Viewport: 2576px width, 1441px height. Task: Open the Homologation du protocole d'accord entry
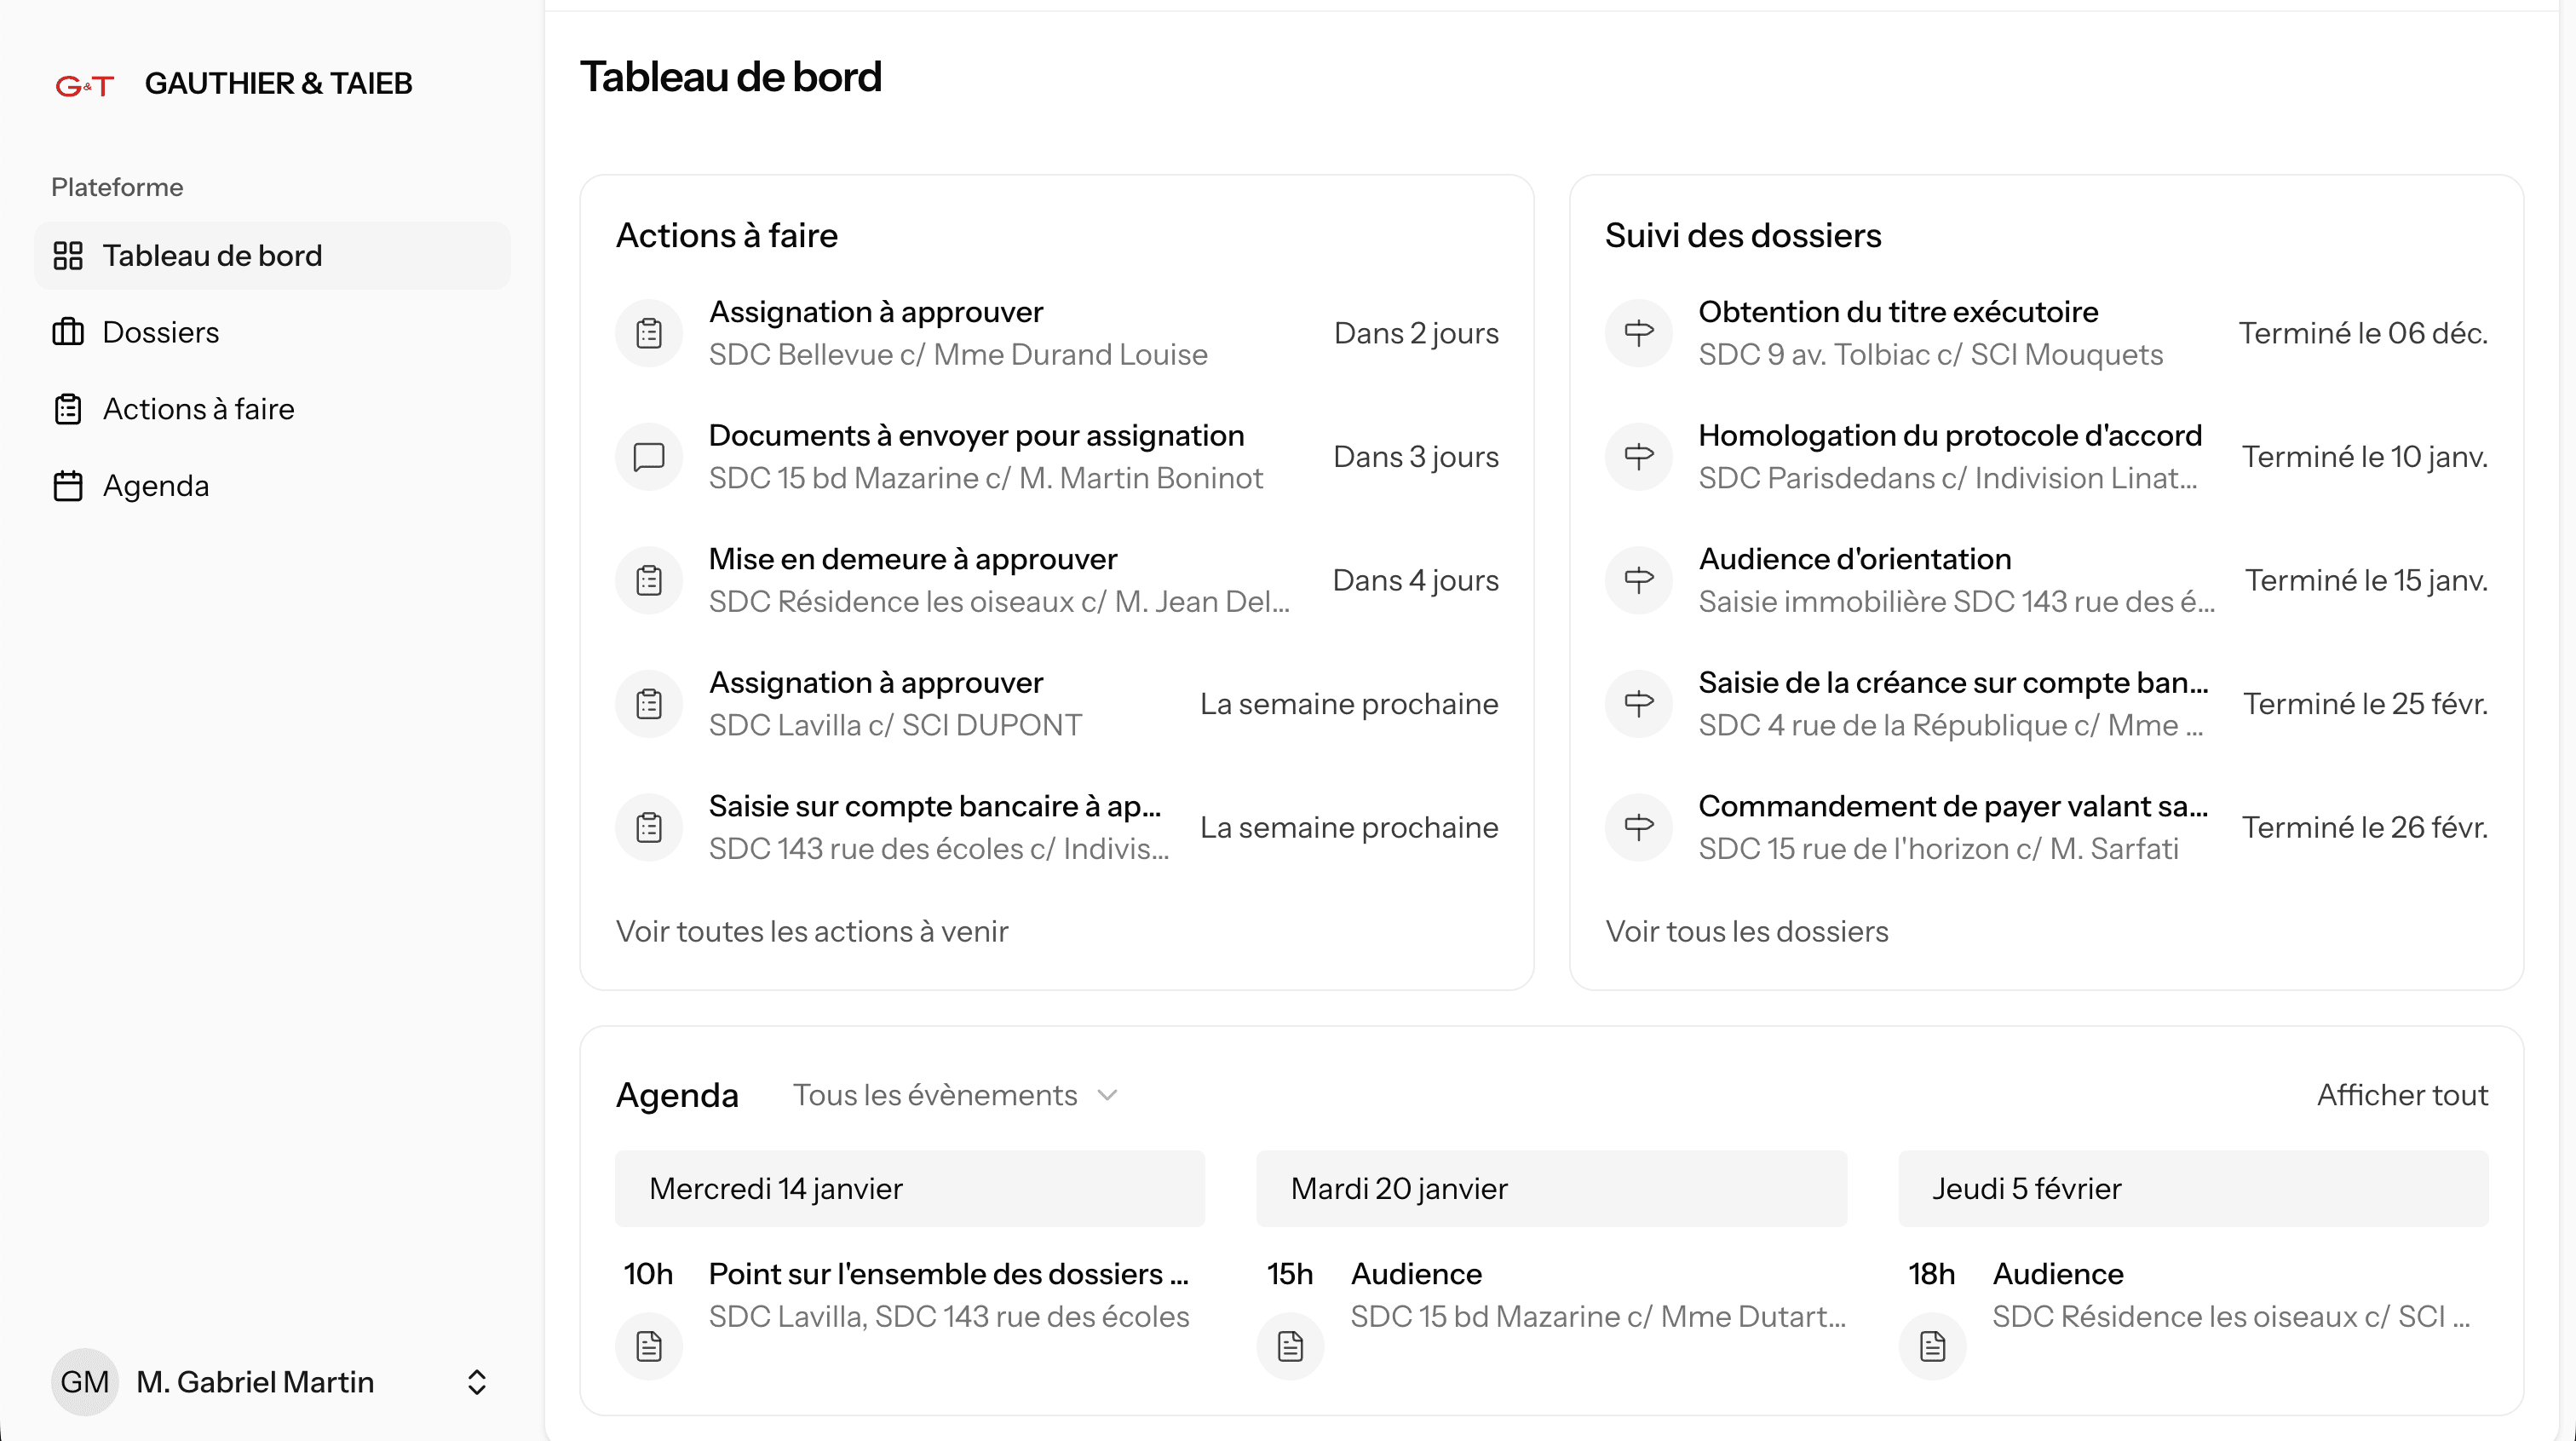point(1949,436)
